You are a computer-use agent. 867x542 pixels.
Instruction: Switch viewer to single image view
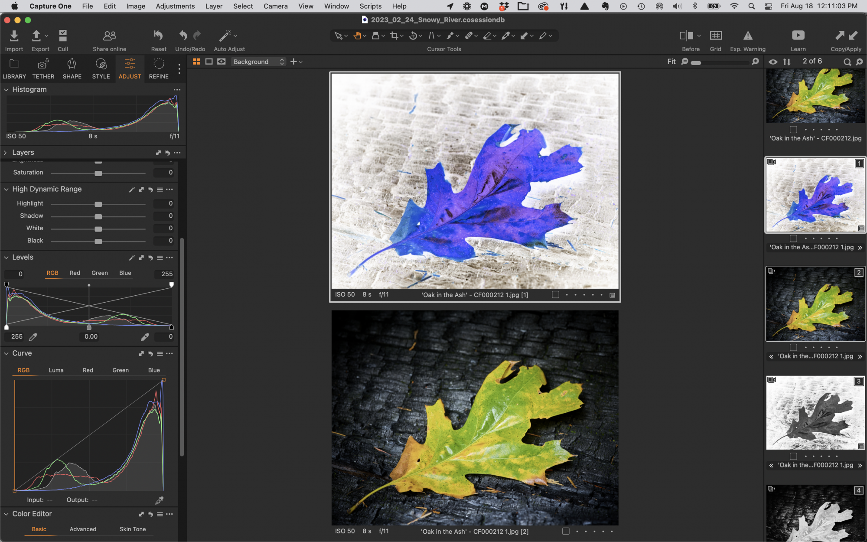209,62
